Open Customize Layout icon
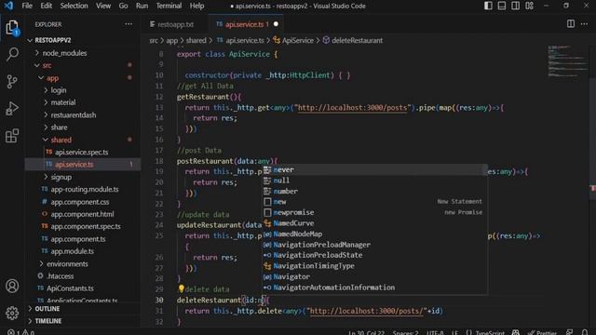 (529, 6)
